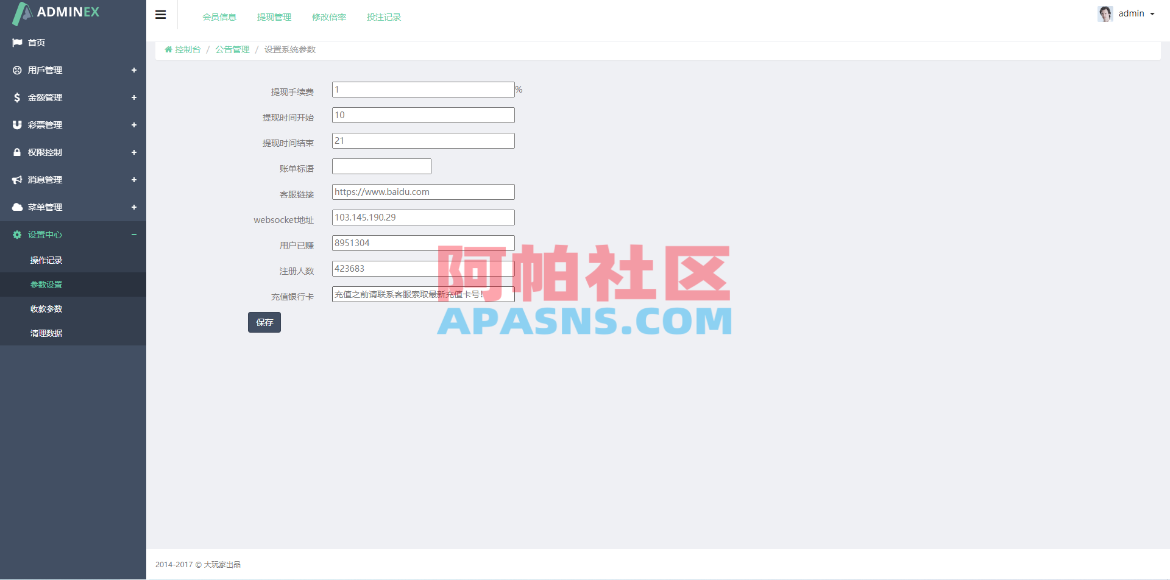Select the 首页 flag icon in sidebar
The height and width of the screenshot is (580, 1170).
pos(16,43)
